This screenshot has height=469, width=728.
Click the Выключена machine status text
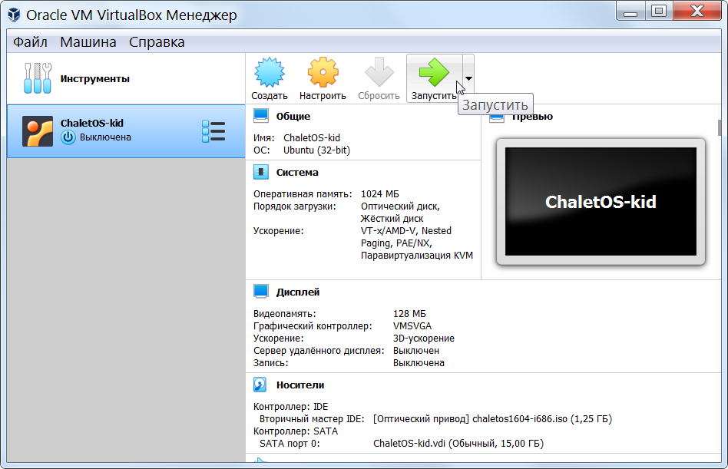click(x=105, y=137)
